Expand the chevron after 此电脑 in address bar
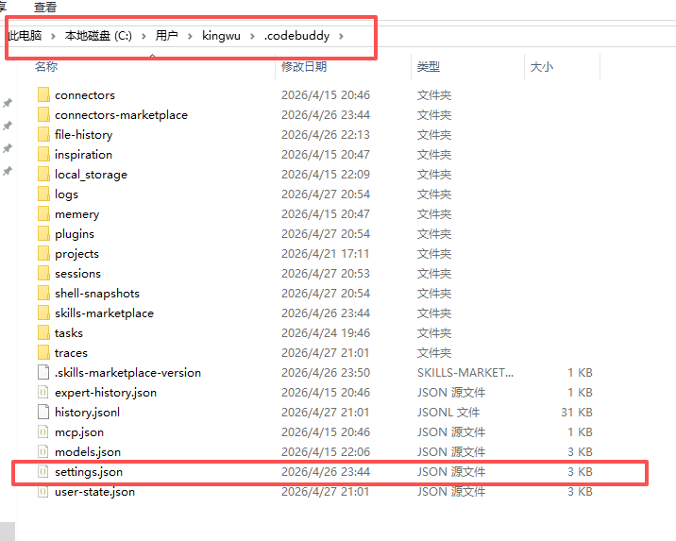 pyautogui.click(x=53, y=36)
